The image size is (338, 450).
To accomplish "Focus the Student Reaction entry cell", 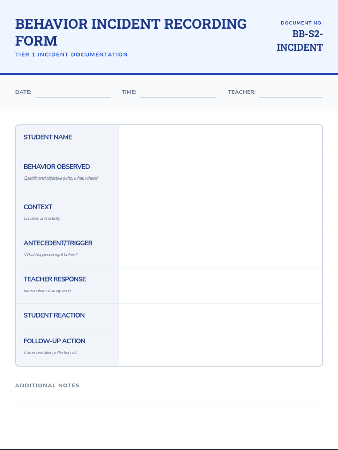I will [x=220, y=316].
